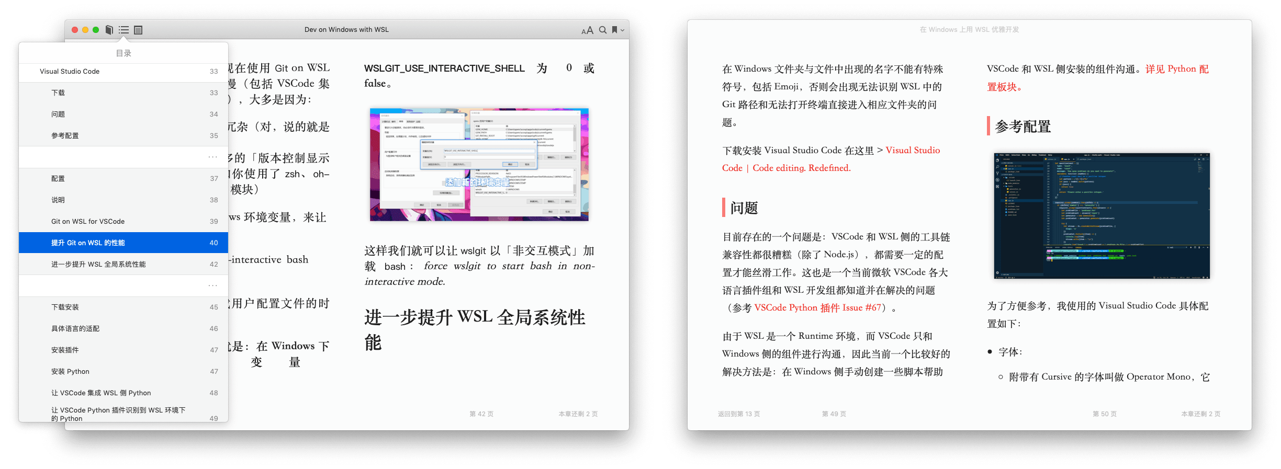Jump to Git on WSL for VSCode
The image size is (1281, 469).
[123, 222]
